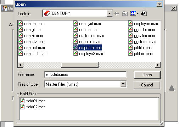Click the resize grip at dialog corner

[162, 123]
